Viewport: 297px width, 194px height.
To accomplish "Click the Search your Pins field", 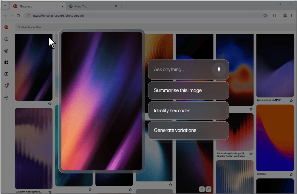I will 155,27.
